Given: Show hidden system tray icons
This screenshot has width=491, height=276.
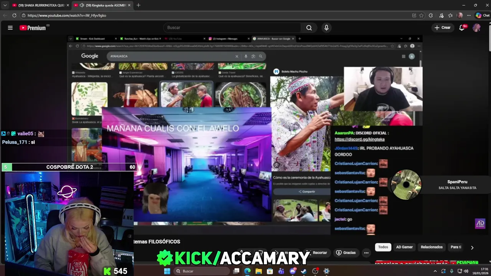Looking at the screenshot, I should [435, 271].
